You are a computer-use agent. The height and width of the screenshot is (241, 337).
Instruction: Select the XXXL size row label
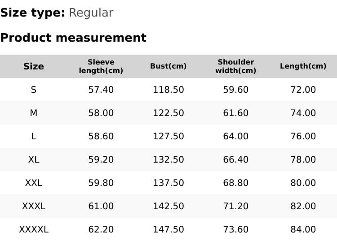[34, 206]
